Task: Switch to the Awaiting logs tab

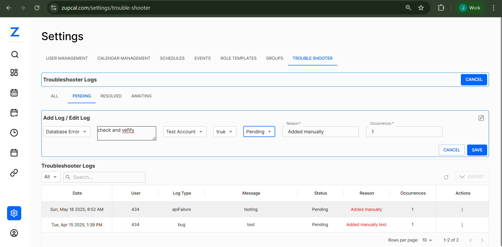Action: pos(141,96)
